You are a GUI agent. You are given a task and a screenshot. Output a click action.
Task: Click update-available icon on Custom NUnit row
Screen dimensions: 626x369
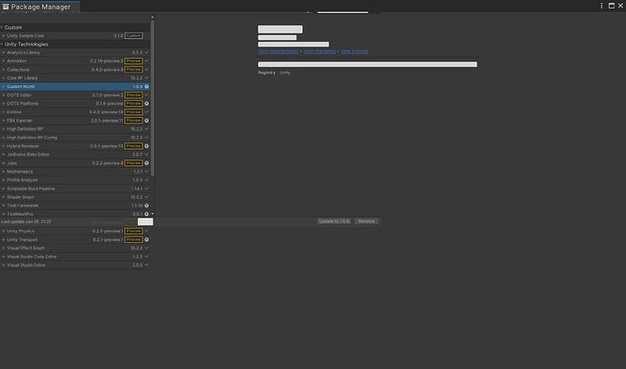[x=146, y=86]
